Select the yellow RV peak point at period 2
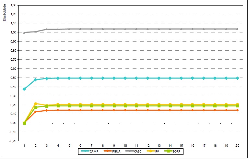 36,104
